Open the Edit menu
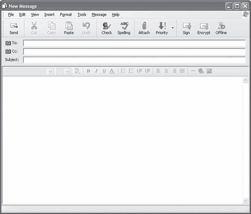The image size is (251, 214). coord(22,14)
